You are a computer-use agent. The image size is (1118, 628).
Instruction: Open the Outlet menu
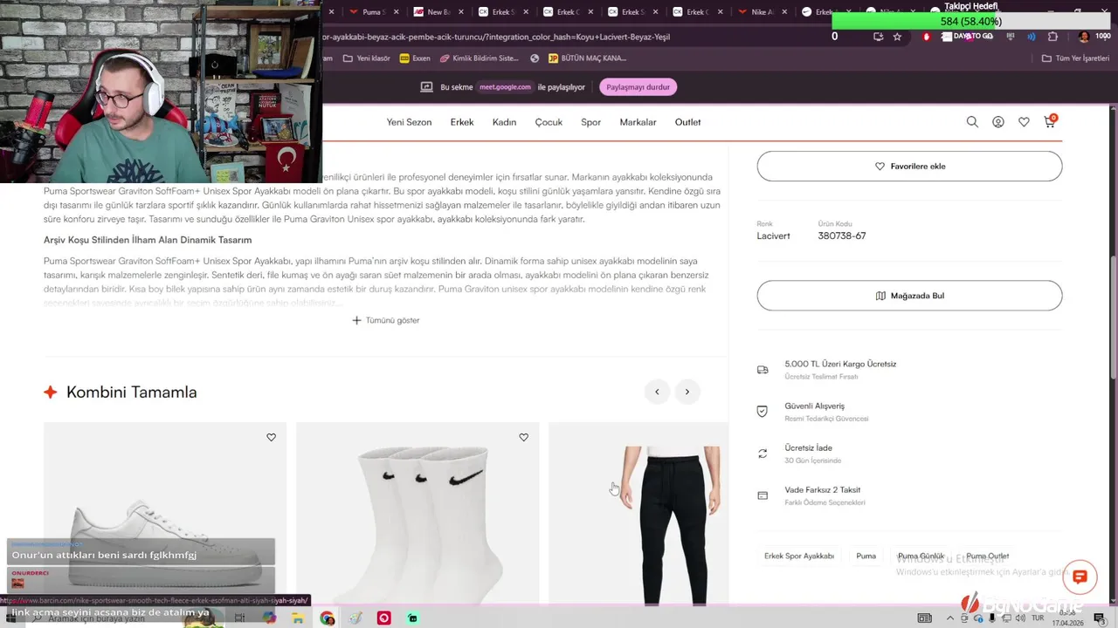click(x=687, y=122)
